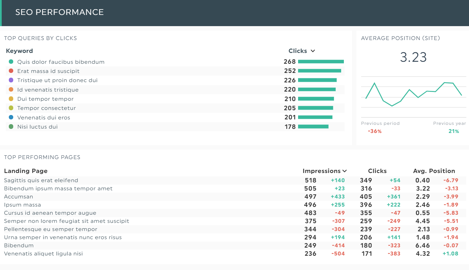The image size is (469, 270).
Task: Click the Keyword column header
Action: coord(19,51)
